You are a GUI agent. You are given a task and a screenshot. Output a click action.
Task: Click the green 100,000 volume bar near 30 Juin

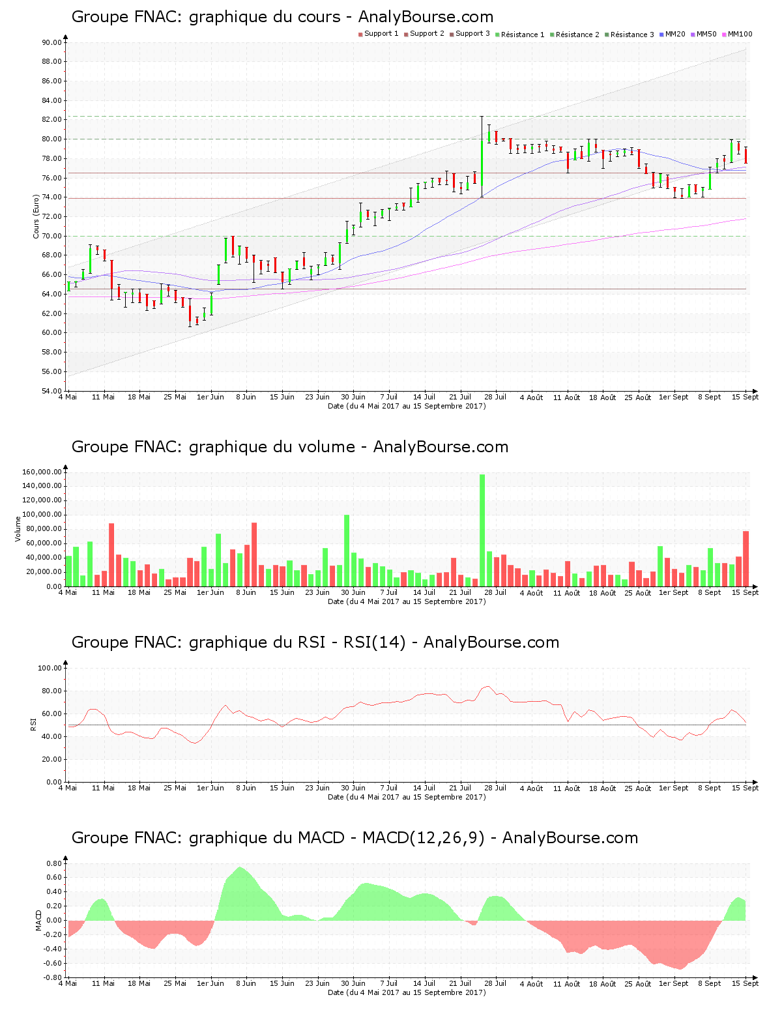[x=347, y=551]
